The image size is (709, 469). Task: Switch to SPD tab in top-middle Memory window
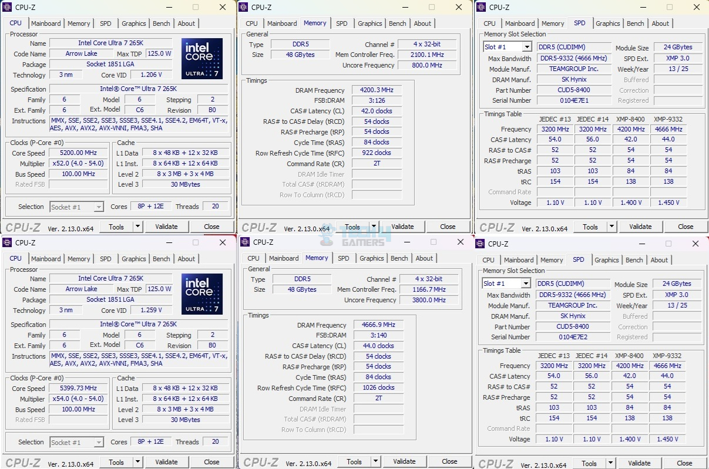point(342,23)
